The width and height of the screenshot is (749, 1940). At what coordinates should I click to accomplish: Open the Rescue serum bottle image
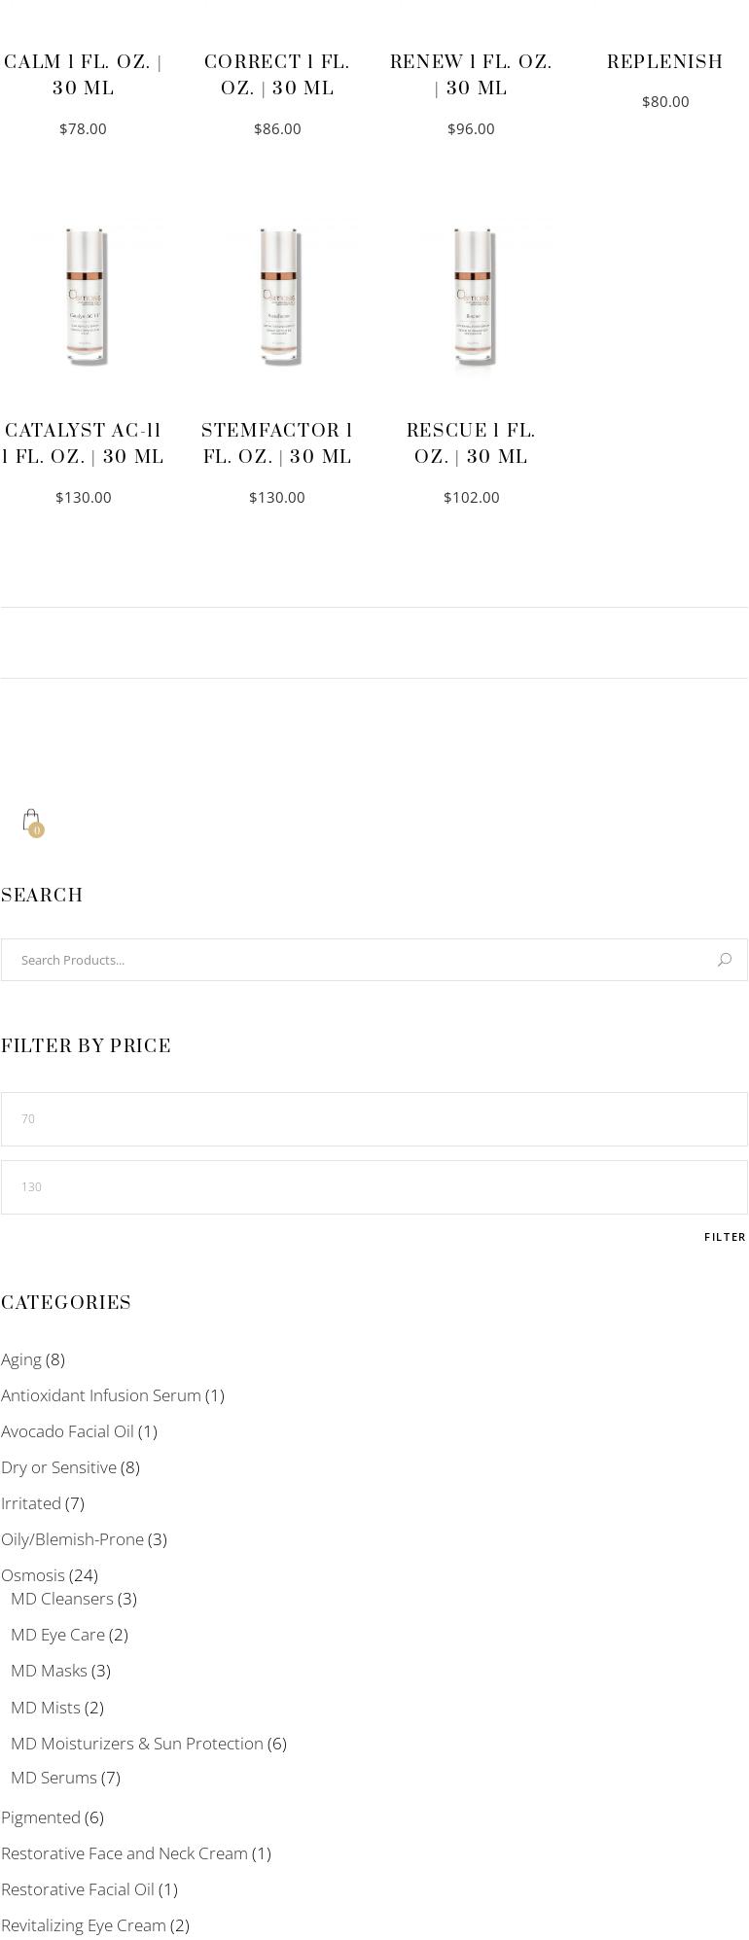(472, 297)
